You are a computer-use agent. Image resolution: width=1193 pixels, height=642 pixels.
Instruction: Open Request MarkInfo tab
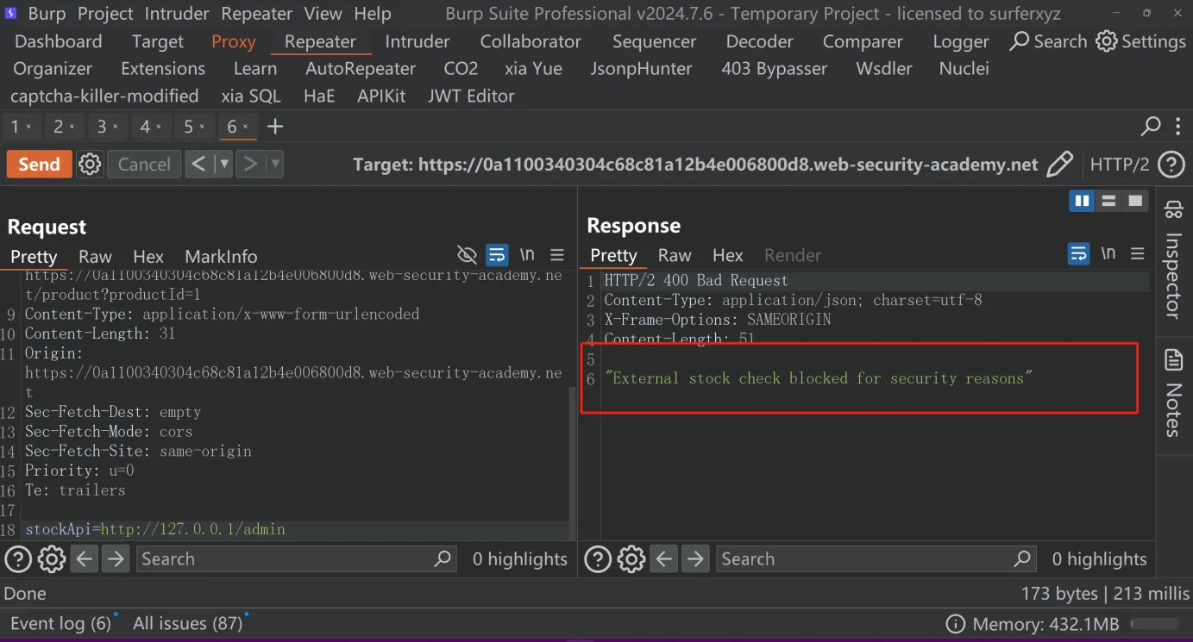(221, 256)
